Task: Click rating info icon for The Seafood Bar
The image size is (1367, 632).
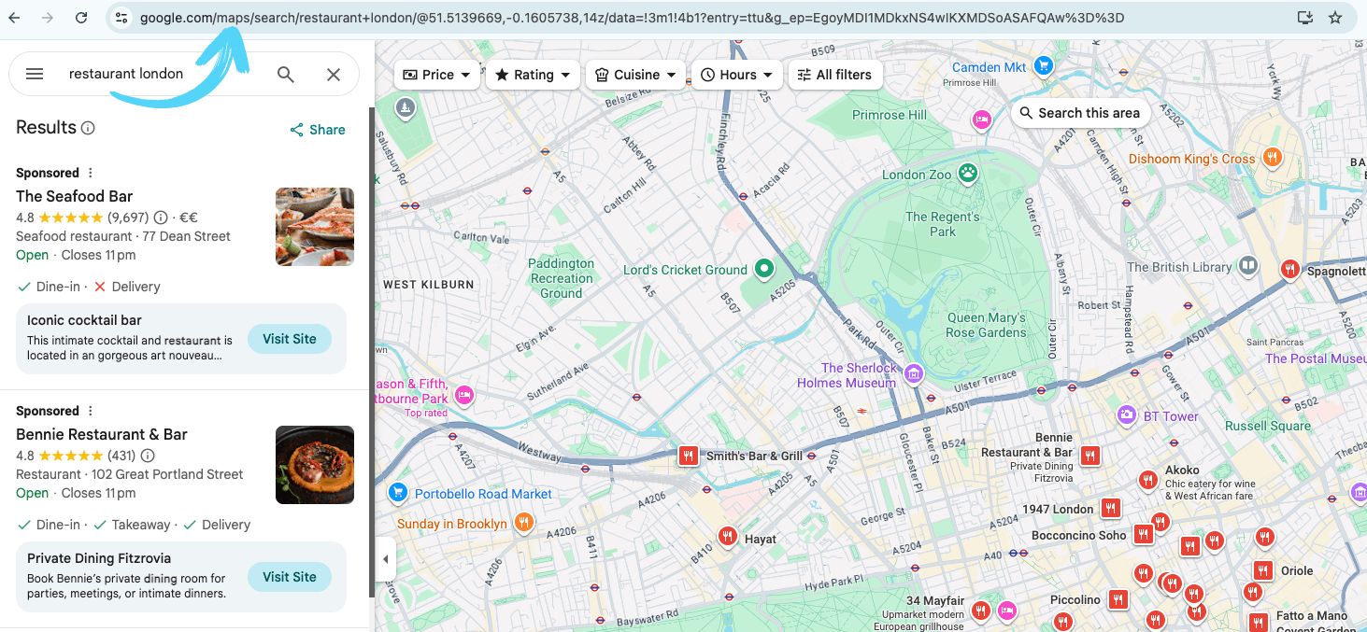Action: (161, 218)
